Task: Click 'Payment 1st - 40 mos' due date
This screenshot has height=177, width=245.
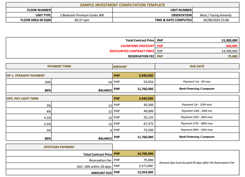Action: tap(197, 82)
